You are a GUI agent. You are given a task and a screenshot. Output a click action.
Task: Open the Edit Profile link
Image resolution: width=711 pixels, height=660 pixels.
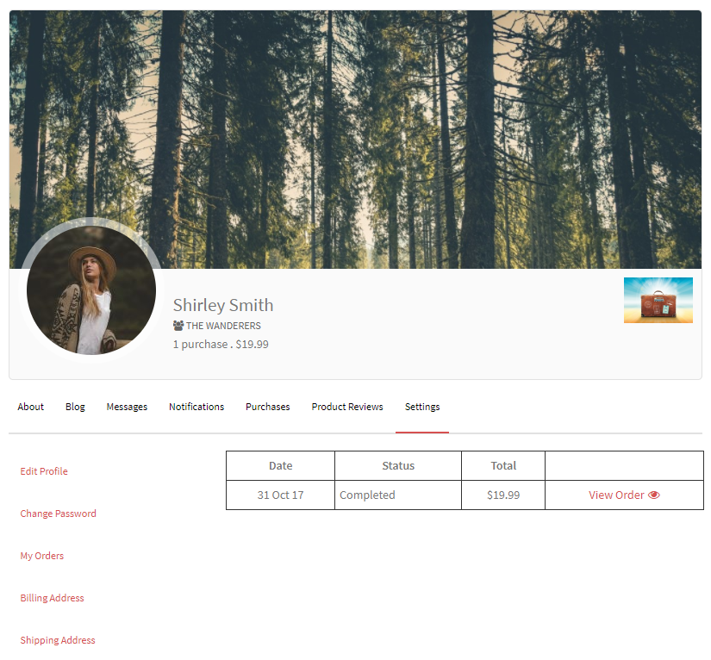44,471
